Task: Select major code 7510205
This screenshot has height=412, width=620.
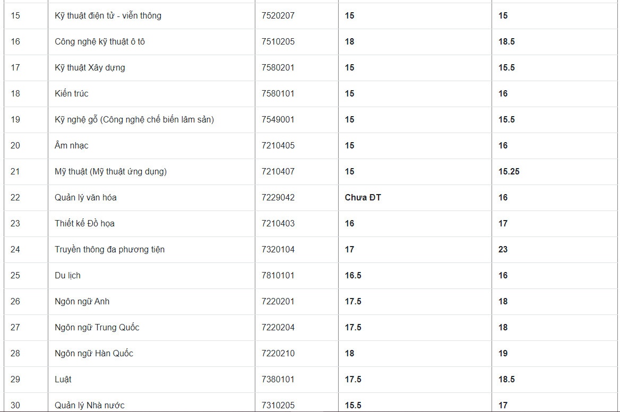Action: pyautogui.click(x=278, y=41)
